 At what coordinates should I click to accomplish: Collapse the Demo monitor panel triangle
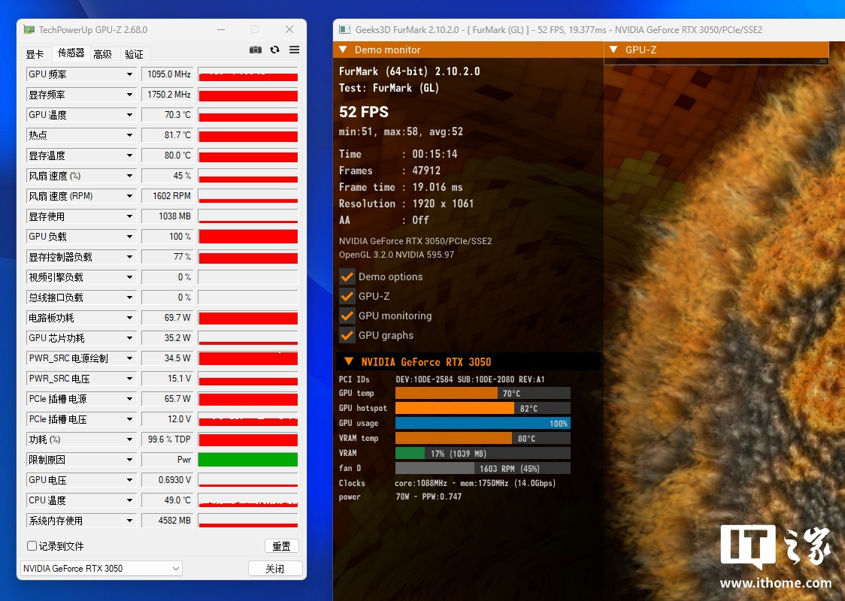coord(343,50)
